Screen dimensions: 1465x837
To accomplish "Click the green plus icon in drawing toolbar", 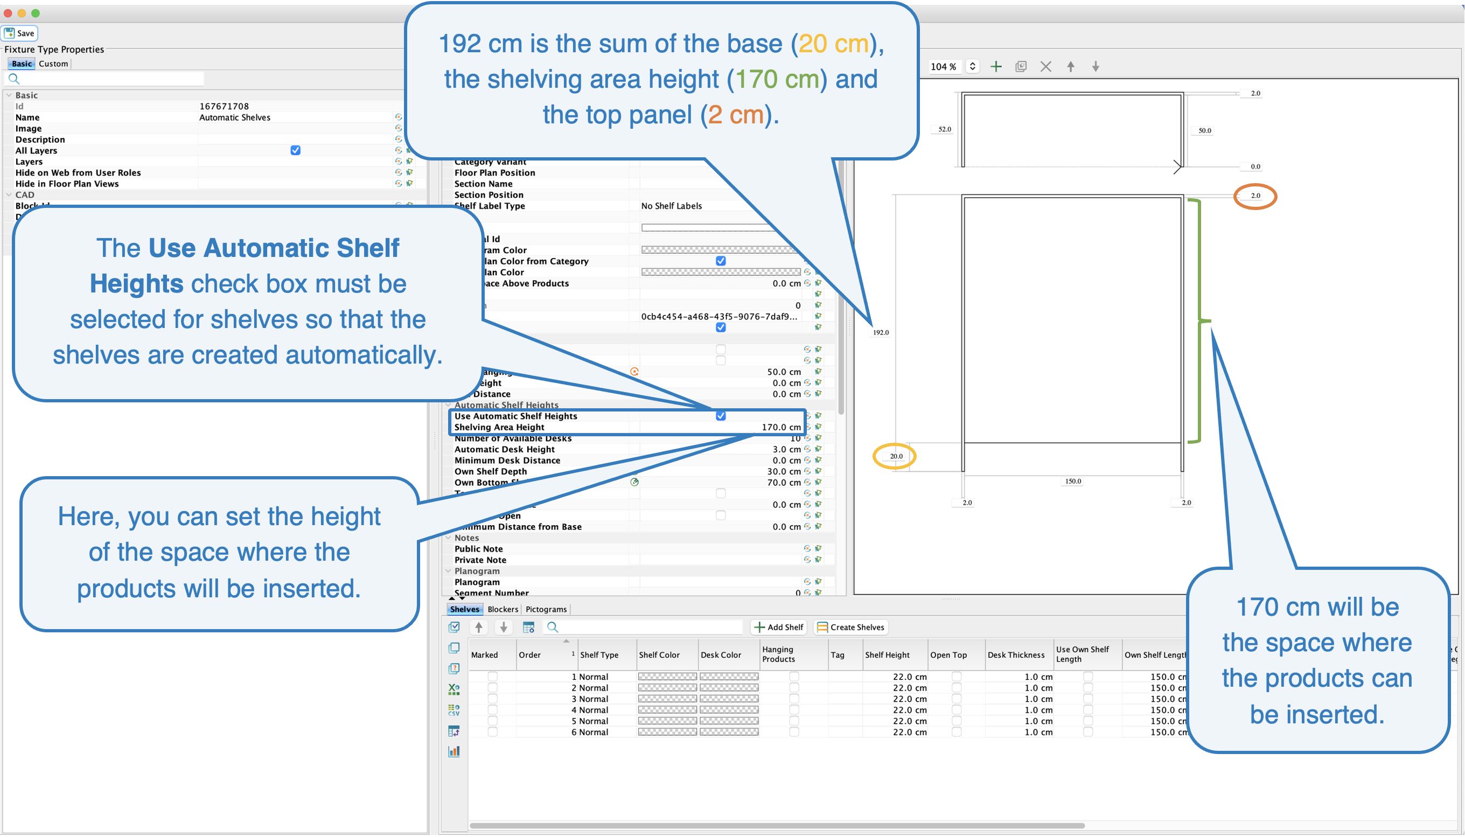I will 996,67.
